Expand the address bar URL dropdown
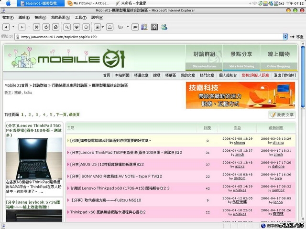 click(x=285, y=36)
